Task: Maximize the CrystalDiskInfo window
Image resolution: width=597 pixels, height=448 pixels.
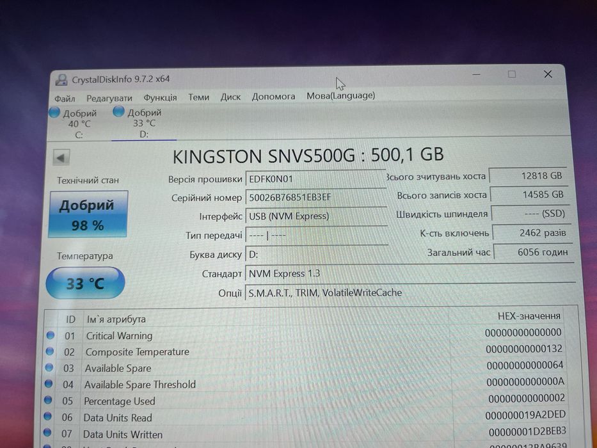Action: pos(512,74)
